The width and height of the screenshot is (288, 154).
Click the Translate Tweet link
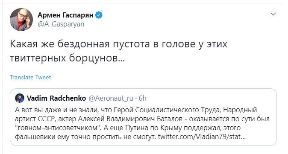[x=30, y=77]
